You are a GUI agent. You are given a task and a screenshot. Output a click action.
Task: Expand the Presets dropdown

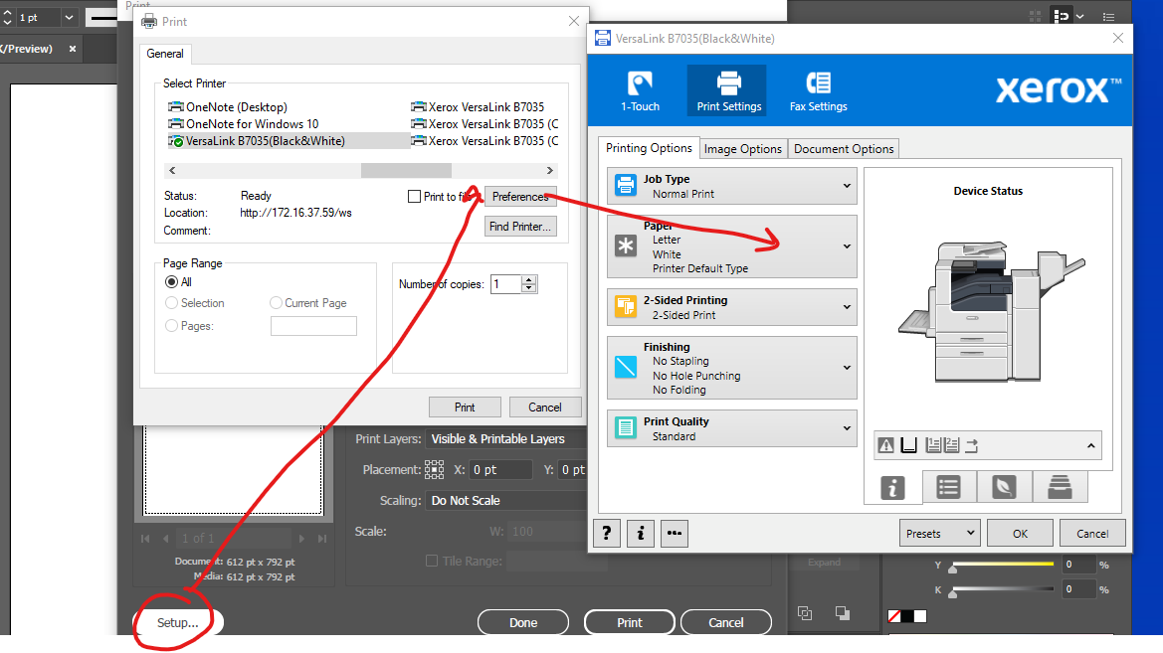click(x=939, y=533)
